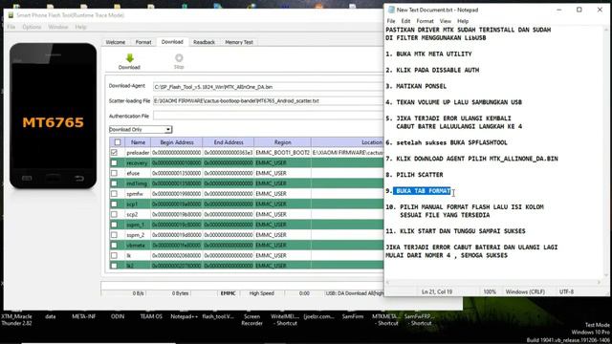Open the XTM_Miracle Thunder desktop shortcut
The width and height of the screenshot is (612, 344).
(17, 319)
